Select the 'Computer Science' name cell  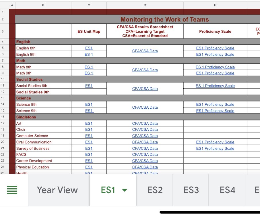[43, 136]
